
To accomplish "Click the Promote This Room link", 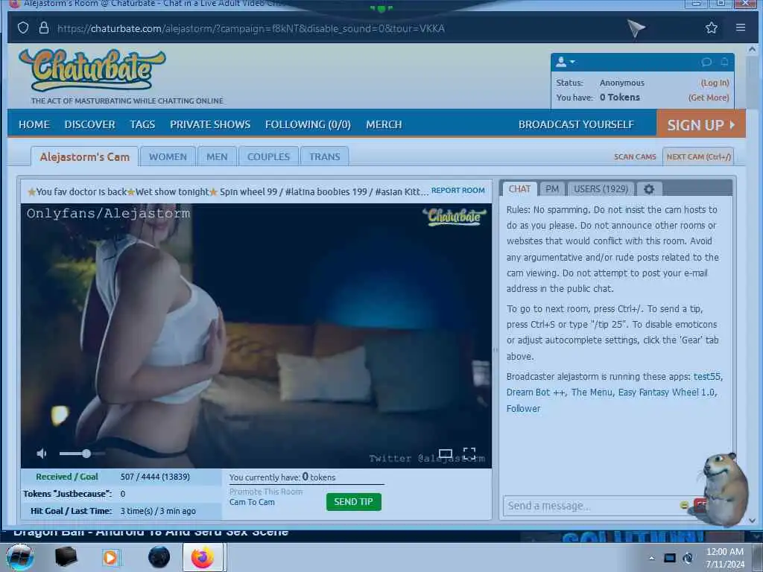I will point(266,492).
